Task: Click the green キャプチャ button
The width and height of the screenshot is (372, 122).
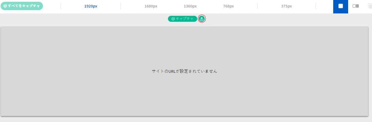Action: [182, 19]
